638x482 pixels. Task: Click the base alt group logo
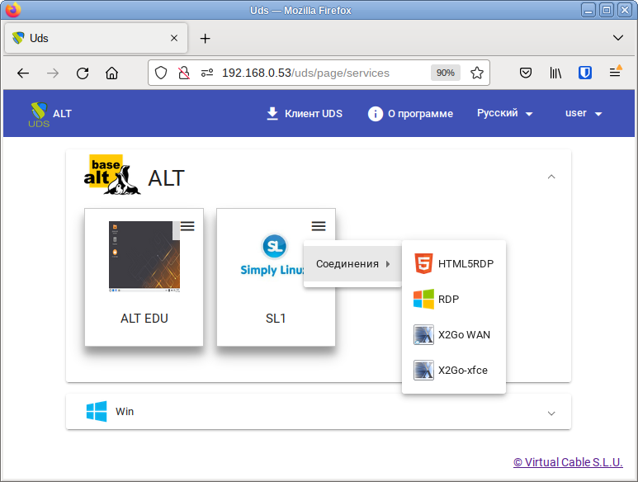coord(112,175)
